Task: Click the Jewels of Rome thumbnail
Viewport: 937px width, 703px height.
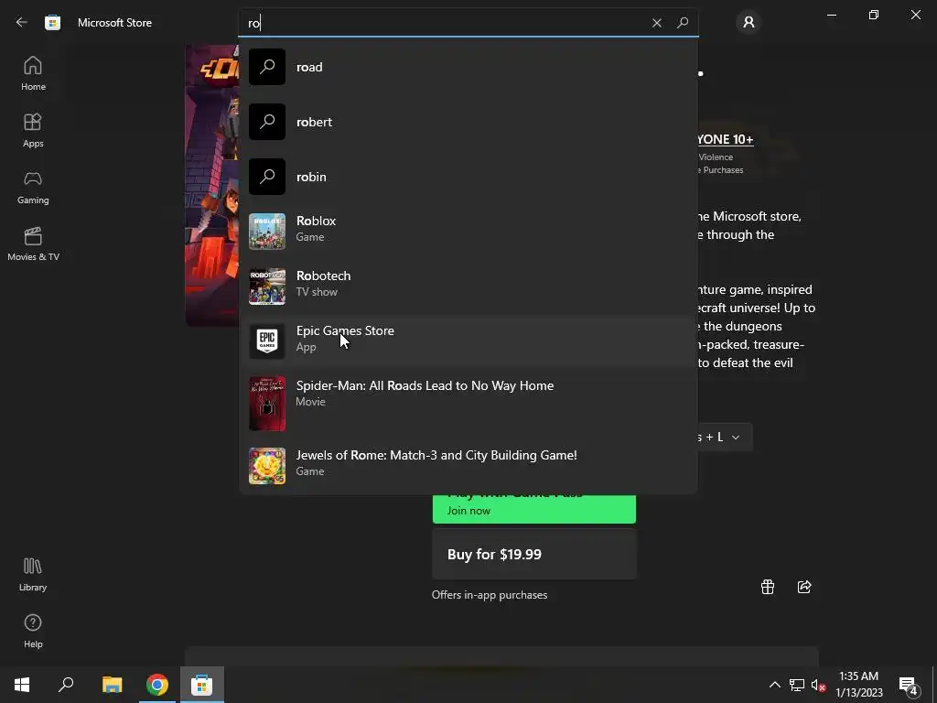Action: click(266, 466)
